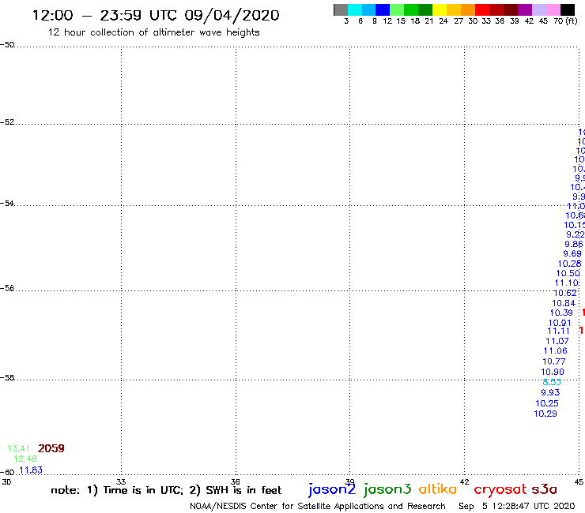The width and height of the screenshot is (585, 513).
Task: Click the latitude axis label -56
Action: pyautogui.click(x=7, y=288)
